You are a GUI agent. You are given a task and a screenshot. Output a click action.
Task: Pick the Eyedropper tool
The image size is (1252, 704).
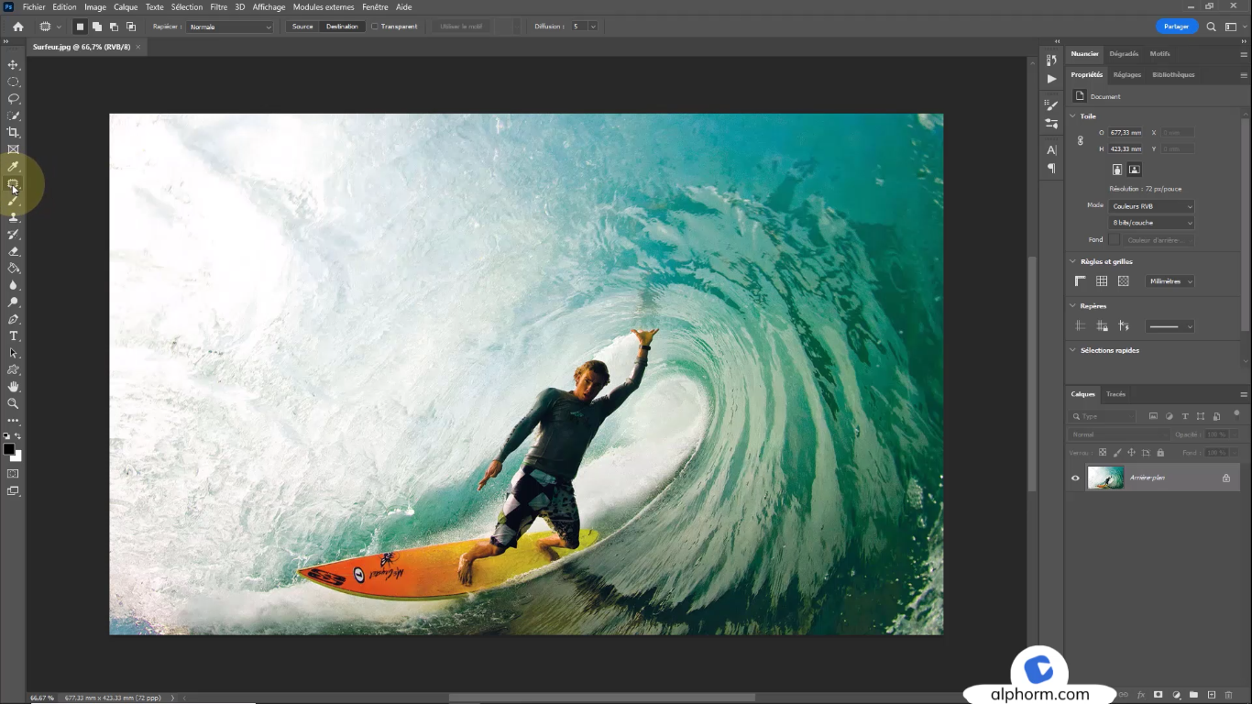(x=13, y=166)
